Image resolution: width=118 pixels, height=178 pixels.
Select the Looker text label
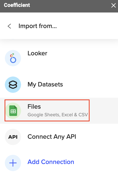point(37,53)
